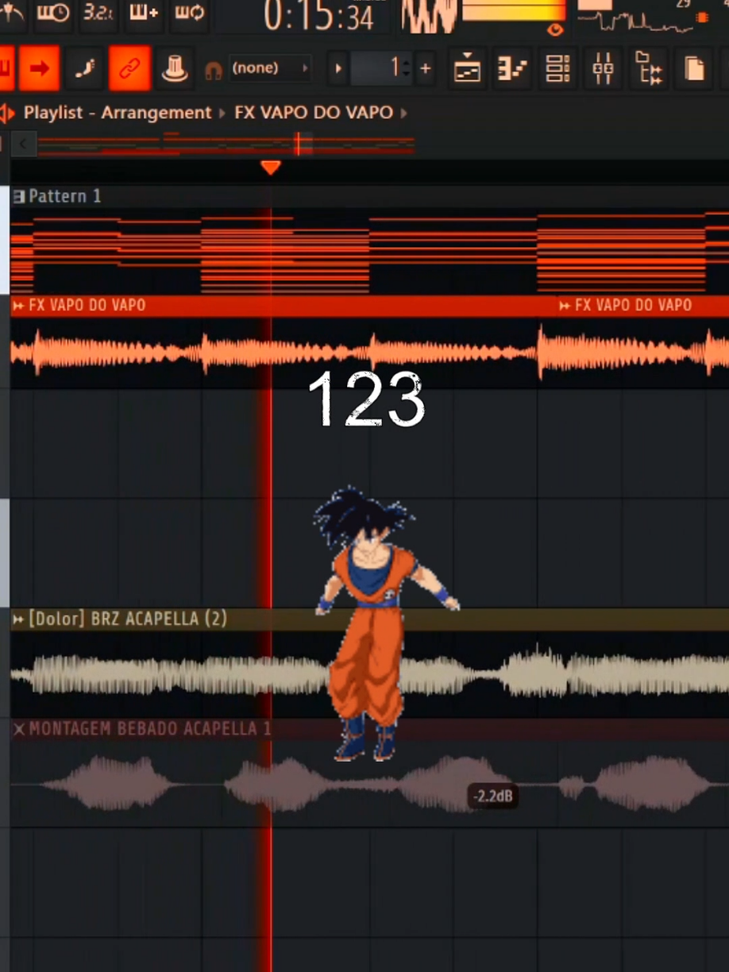Select the Pattern 1 clip notes
Viewport: 729px width, 972px height.
pyautogui.click(x=369, y=250)
